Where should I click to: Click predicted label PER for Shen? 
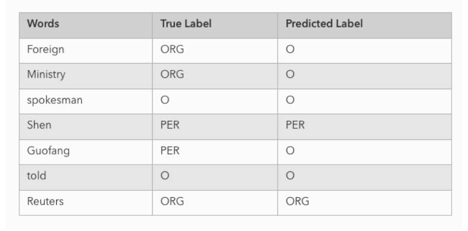pyautogui.click(x=295, y=125)
